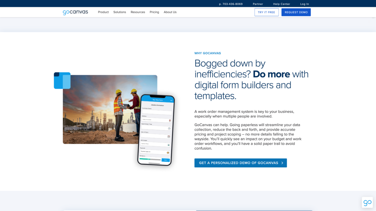Open the GoCanvas chat widget icon
Image resolution: width=376 pixels, height=211 pixels.
[367, 202]
